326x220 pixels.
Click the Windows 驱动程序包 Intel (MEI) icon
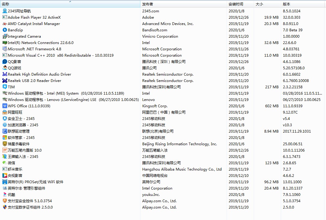click(5, 93)
